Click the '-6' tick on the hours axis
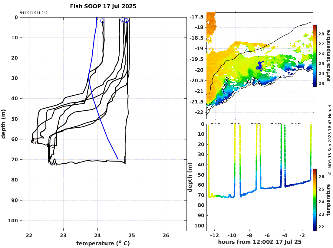 267,235
